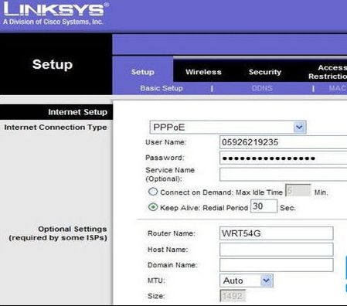Select Connect on Demand radio button
Image resolution: width=347 pixels, height=306 pixels.
[x=153, y=192]
